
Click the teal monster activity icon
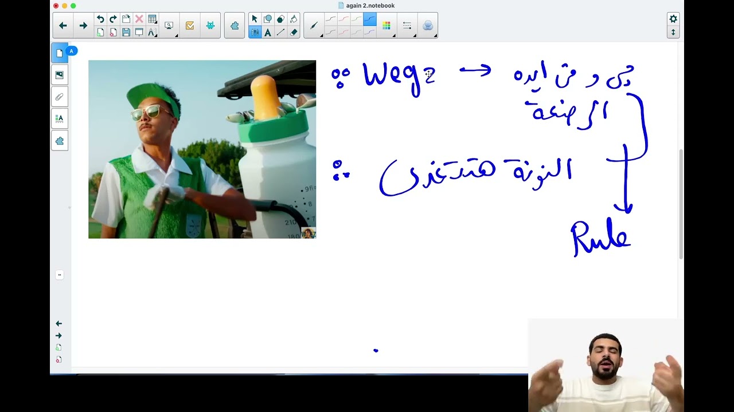point(210,25)
